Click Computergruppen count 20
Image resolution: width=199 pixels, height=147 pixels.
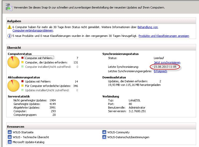(x=54, y=115)
